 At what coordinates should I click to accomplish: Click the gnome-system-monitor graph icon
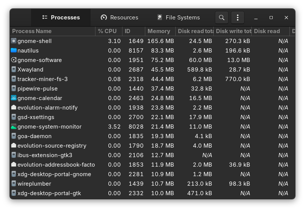click(14, 127)
